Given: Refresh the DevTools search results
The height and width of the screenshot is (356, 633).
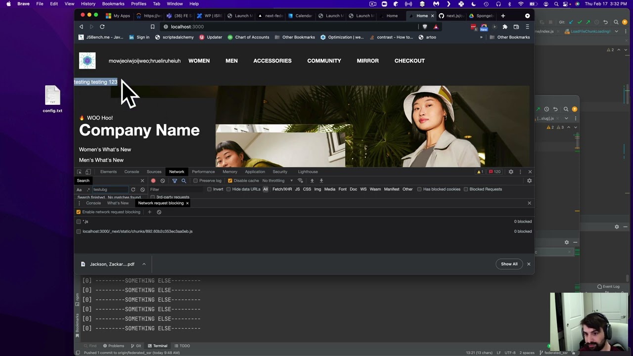Looking at the screenshot, I should [133, 189].
